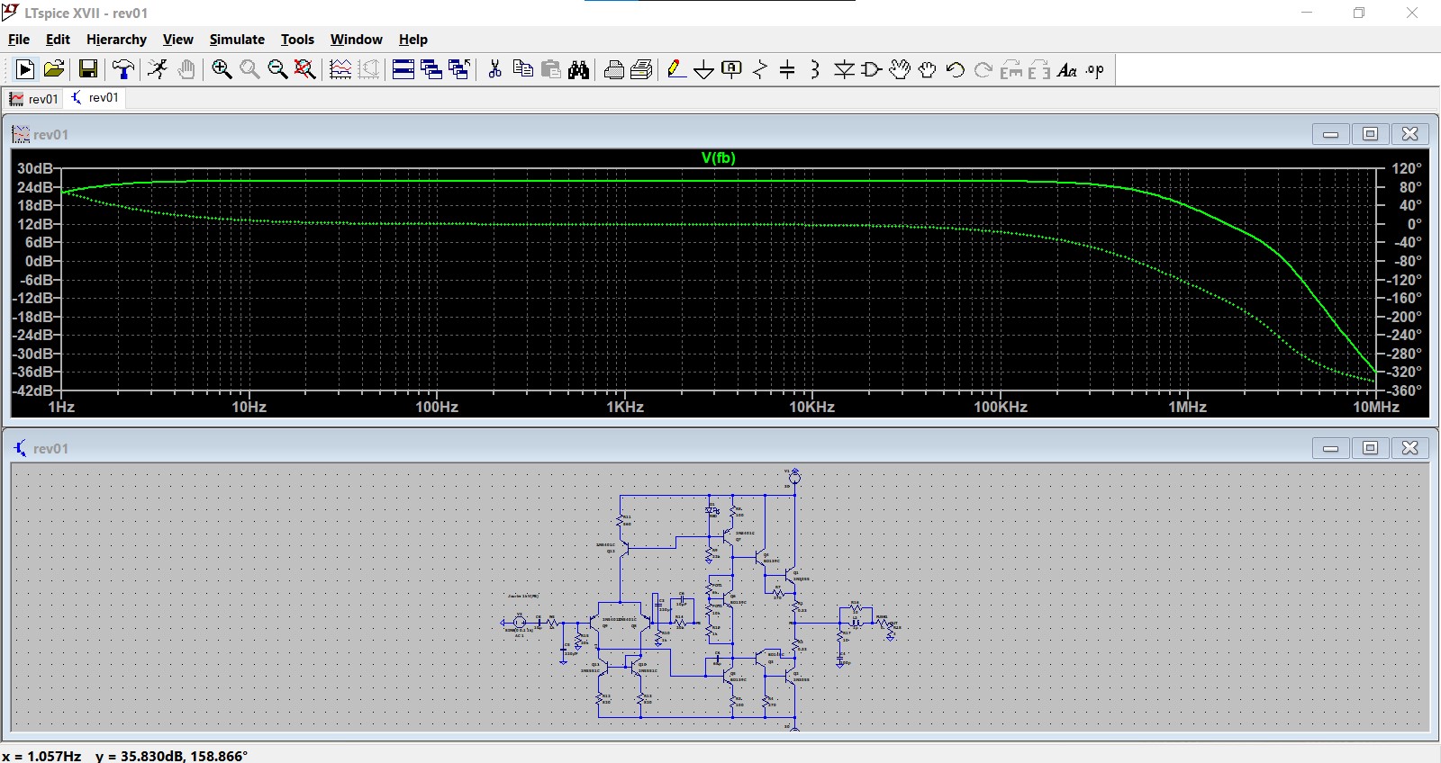
Task: Click the Pan magnifier icon
Action: point(249,69)
